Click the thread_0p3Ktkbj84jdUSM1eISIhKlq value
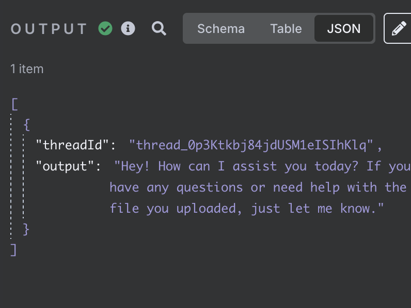Screen dimensions: 411x308 tap(251, 145)
